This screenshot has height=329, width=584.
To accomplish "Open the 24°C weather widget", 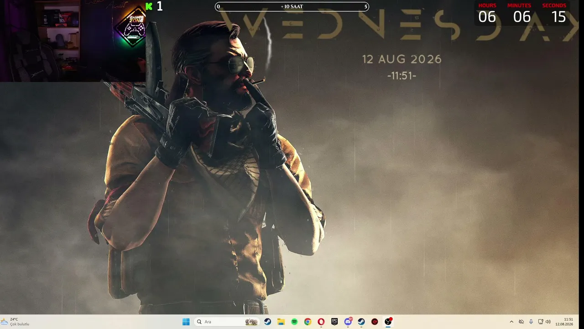I will point(16,322).
